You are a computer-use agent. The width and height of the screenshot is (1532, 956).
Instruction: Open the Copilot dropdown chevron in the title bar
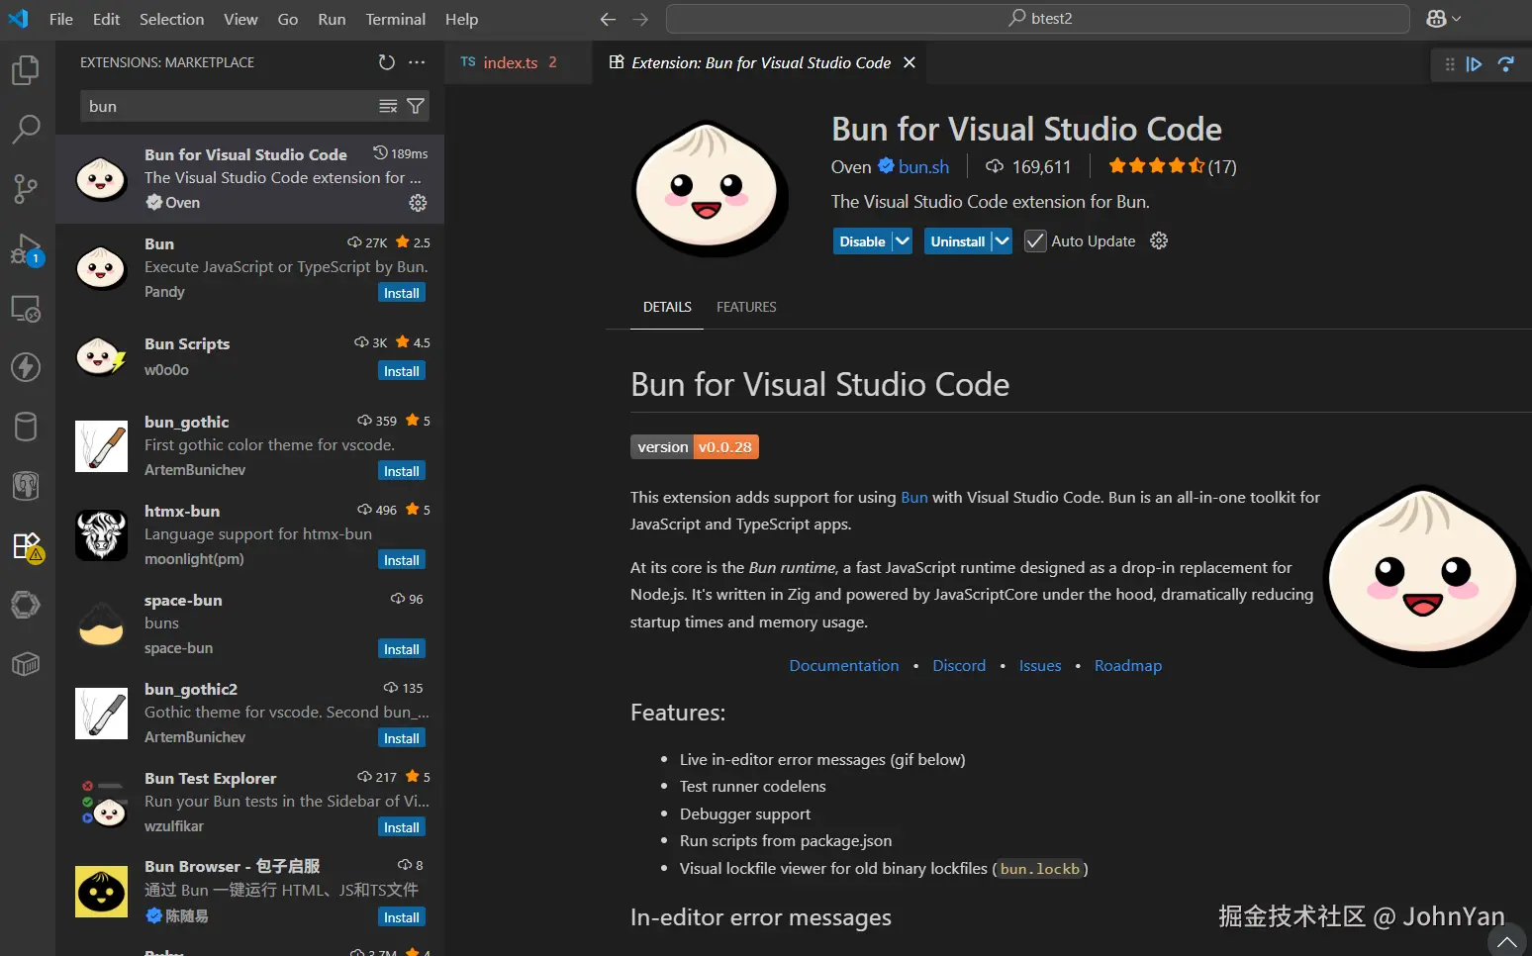[x=1456, y=19]
